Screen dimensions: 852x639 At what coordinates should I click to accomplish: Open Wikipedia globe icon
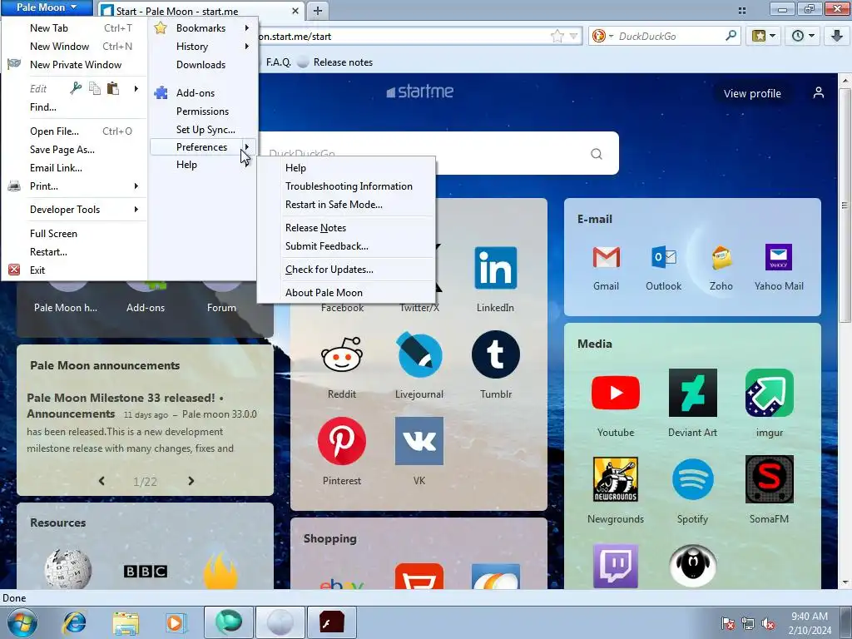coord(68,568)
